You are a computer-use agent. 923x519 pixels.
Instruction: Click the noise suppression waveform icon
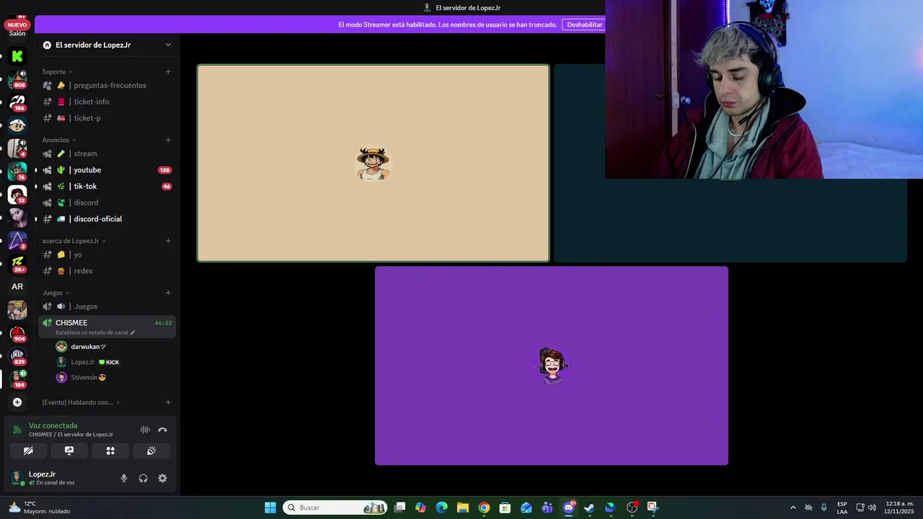(x=145, y=430)
